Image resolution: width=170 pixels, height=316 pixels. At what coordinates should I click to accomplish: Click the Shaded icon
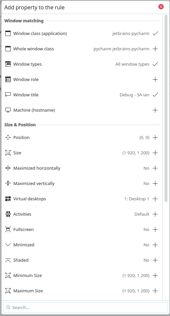(8, 260)
